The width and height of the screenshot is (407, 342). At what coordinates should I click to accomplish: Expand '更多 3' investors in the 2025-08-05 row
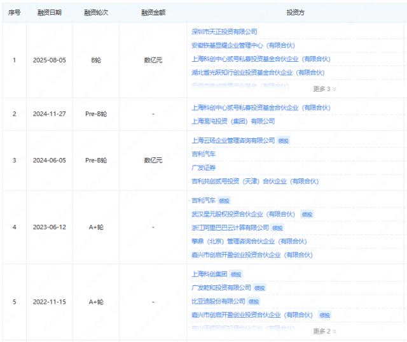click(324, 89)
